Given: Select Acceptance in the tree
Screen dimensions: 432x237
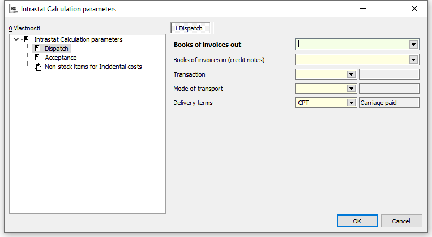Looking at the screenshot, I should pos(61,58).
